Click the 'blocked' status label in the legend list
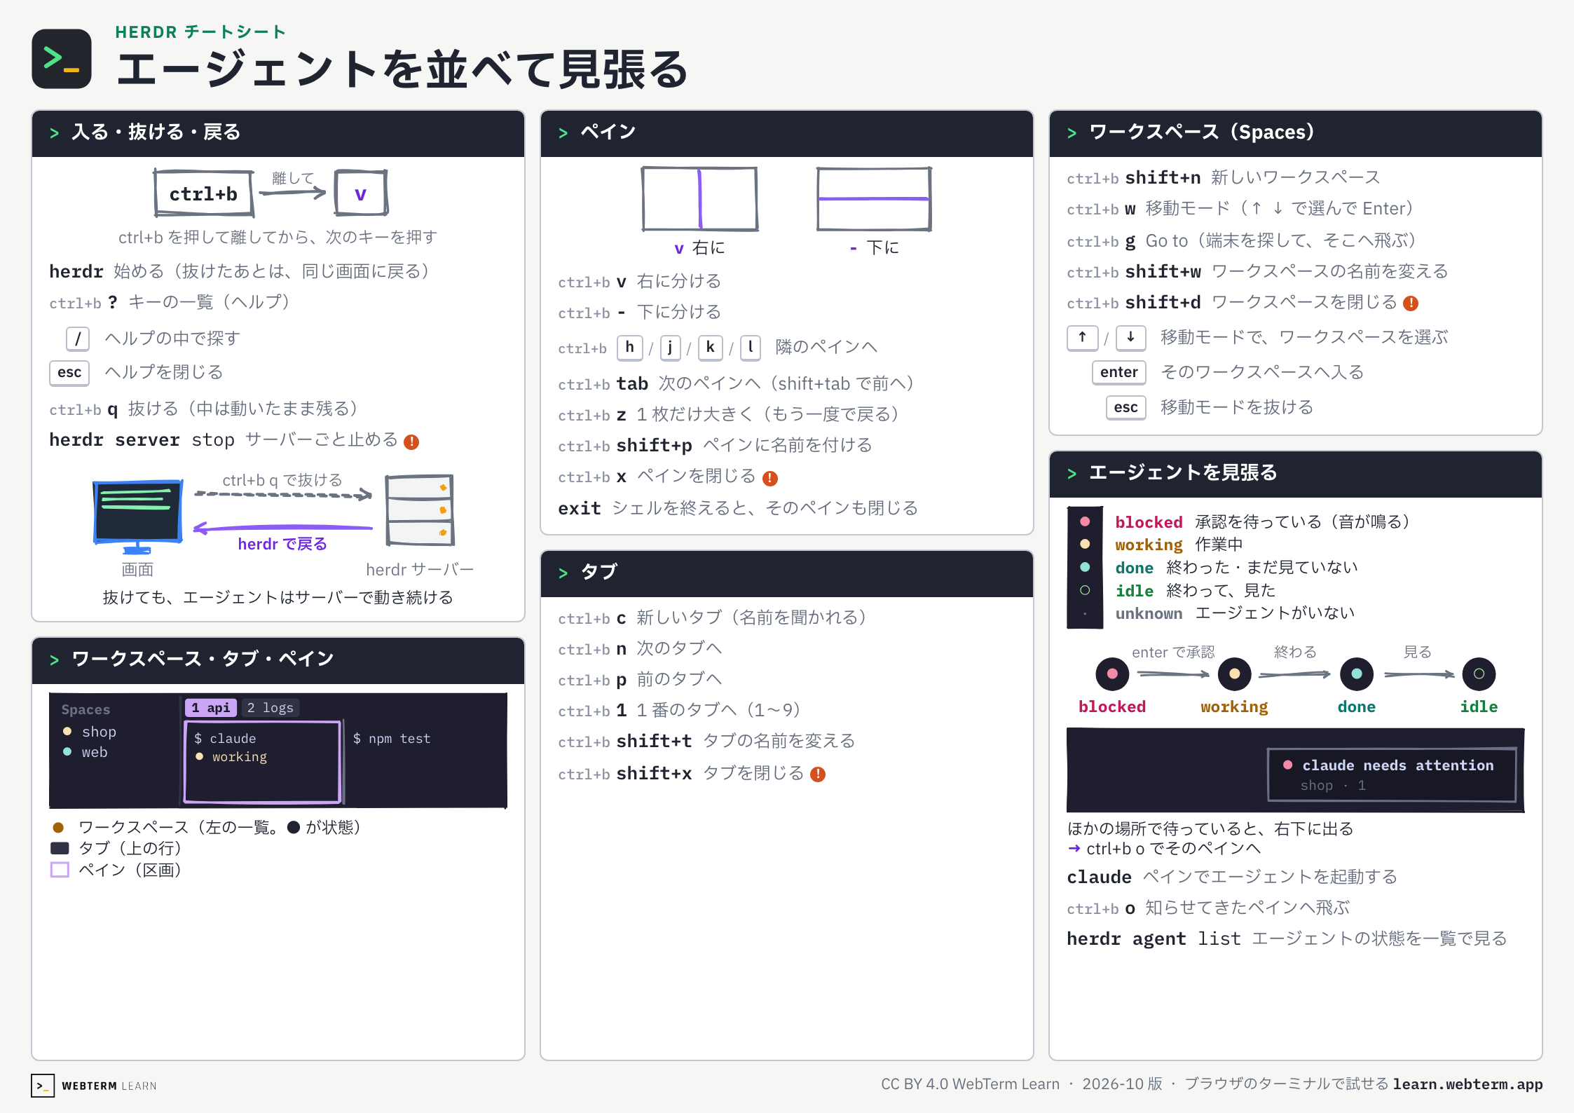Viewport: 1574px width, 1113px height. [x=1149, y=522]
